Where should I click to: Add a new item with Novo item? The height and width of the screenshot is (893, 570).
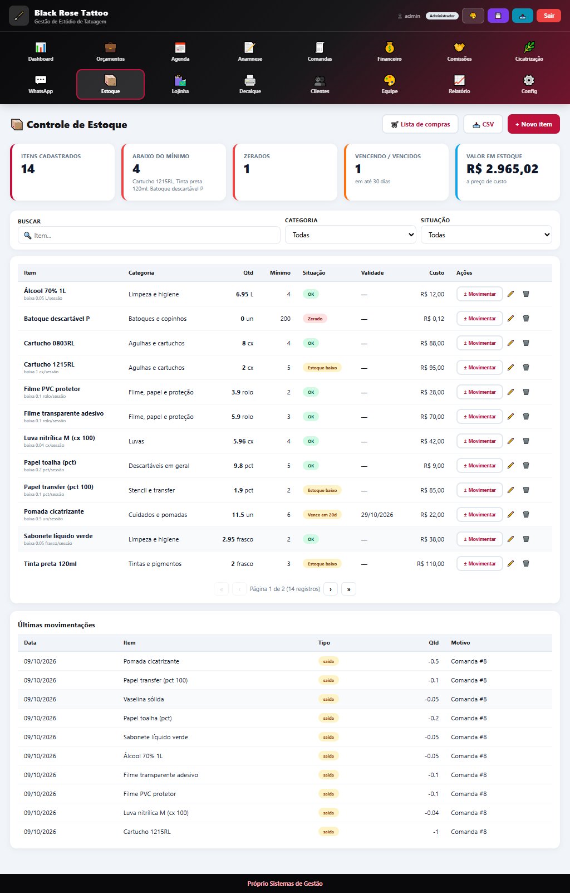534,124
